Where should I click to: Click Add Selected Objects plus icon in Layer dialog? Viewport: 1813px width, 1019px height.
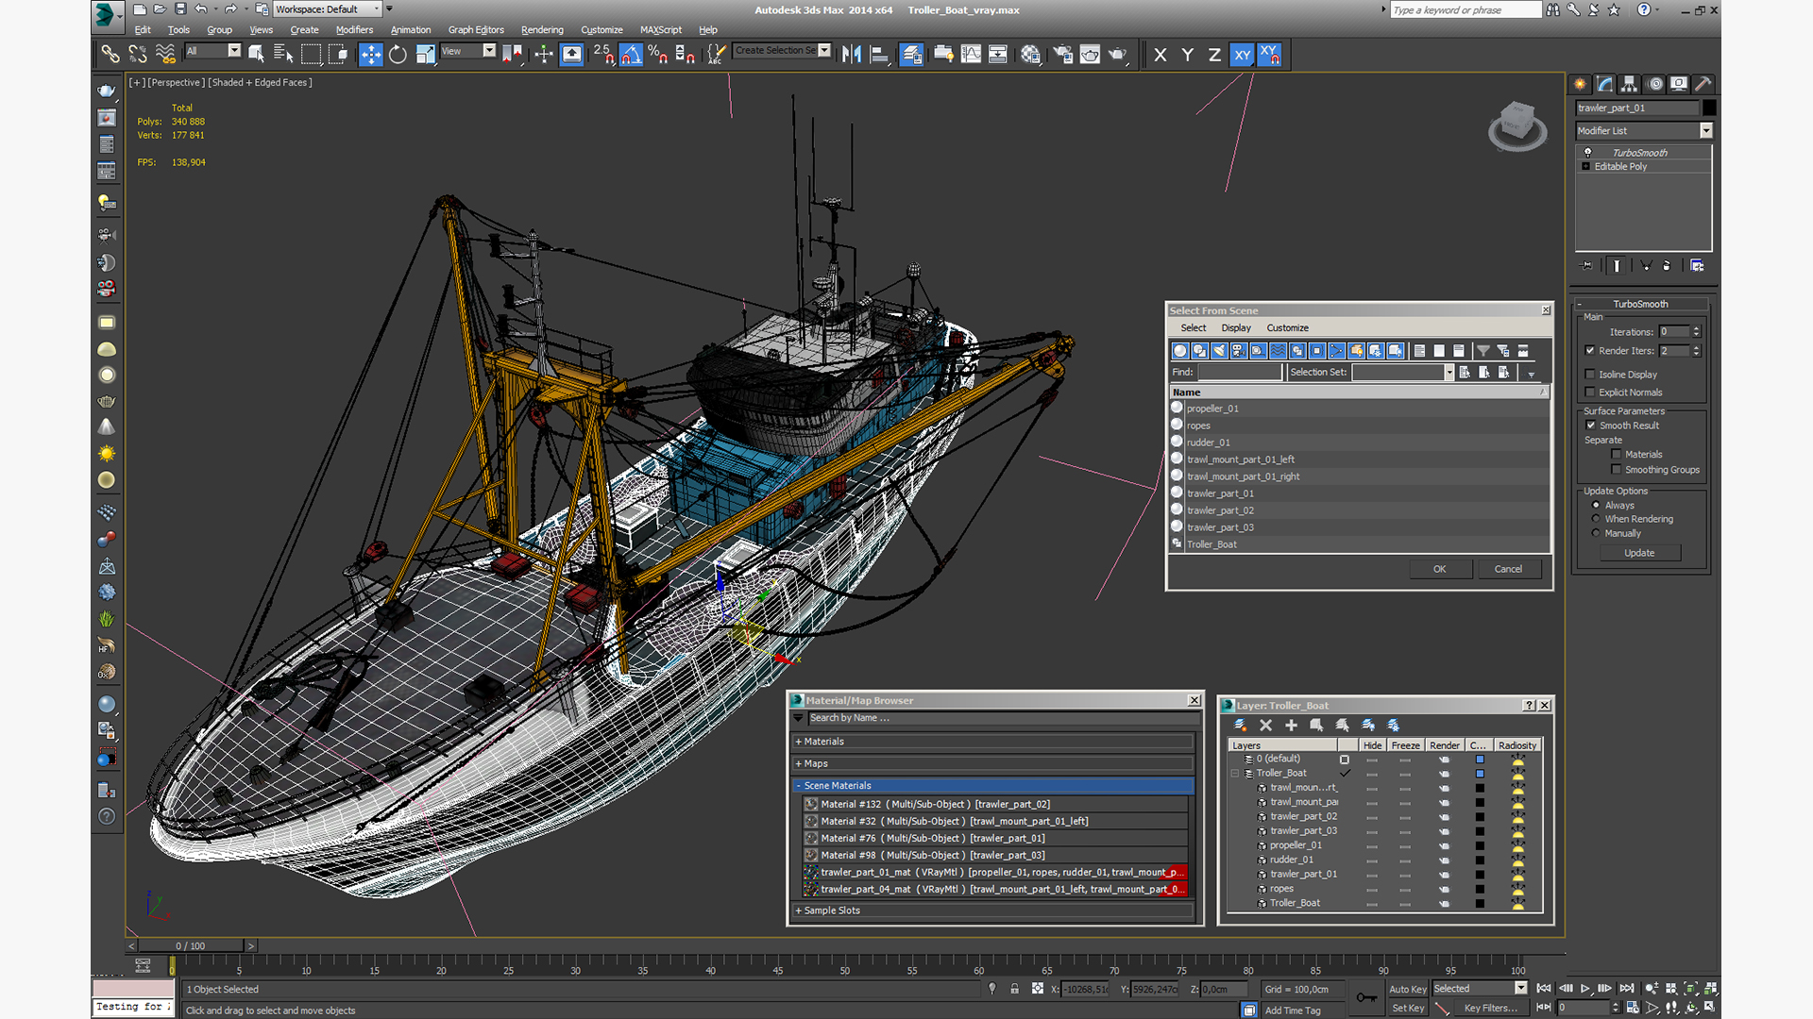click(x=1291, y=725)
